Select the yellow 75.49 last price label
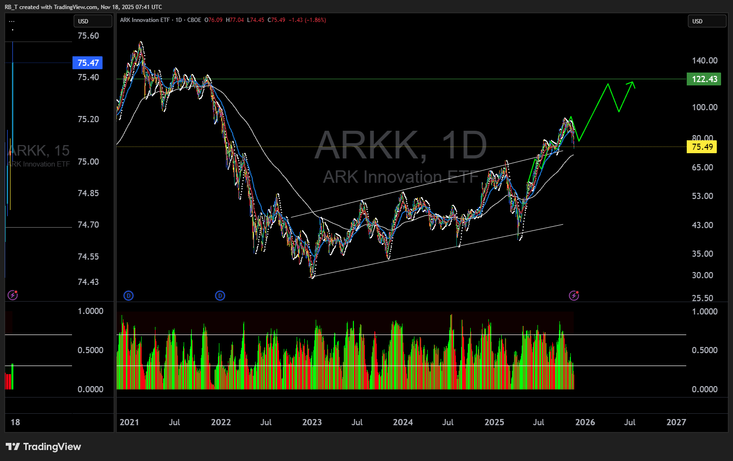 pyautogui.click(x=702, y=147)
